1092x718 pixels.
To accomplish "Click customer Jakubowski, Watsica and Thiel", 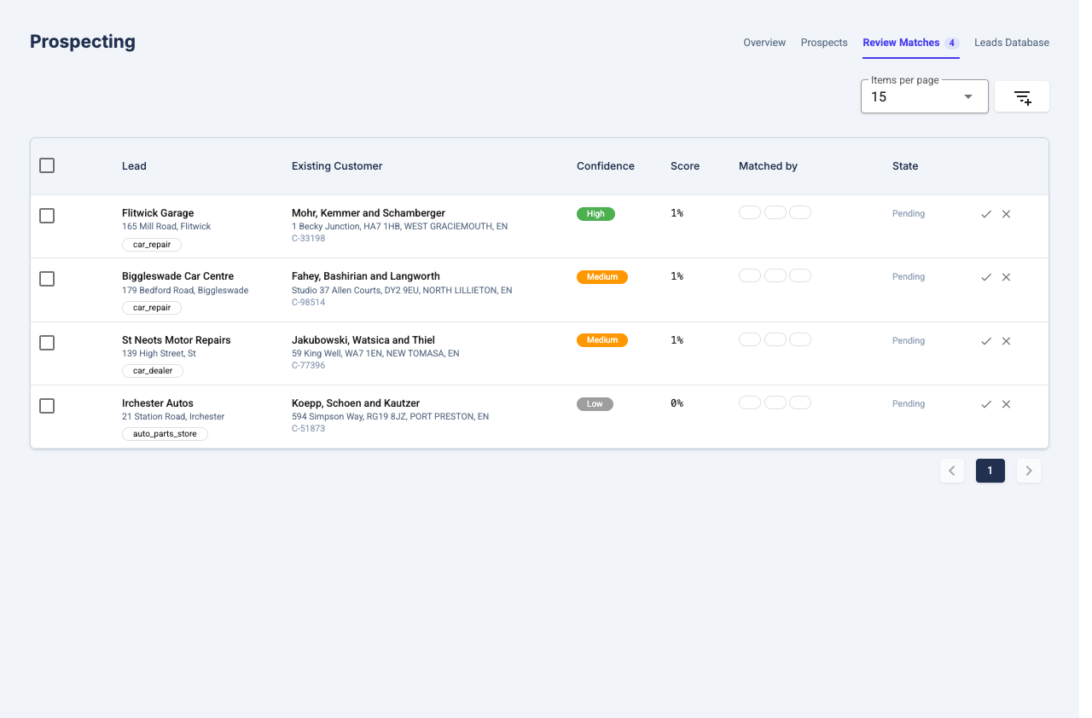I will pos(363,340).
